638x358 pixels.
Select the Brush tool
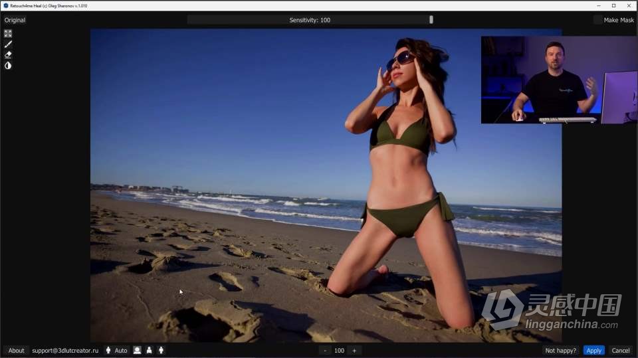[8, 44]
